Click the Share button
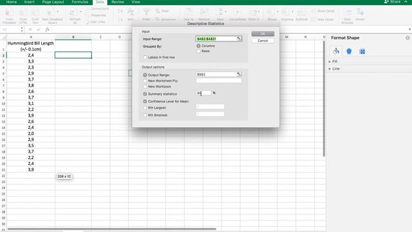The image size is (412, 232). (x=392, y=2)
